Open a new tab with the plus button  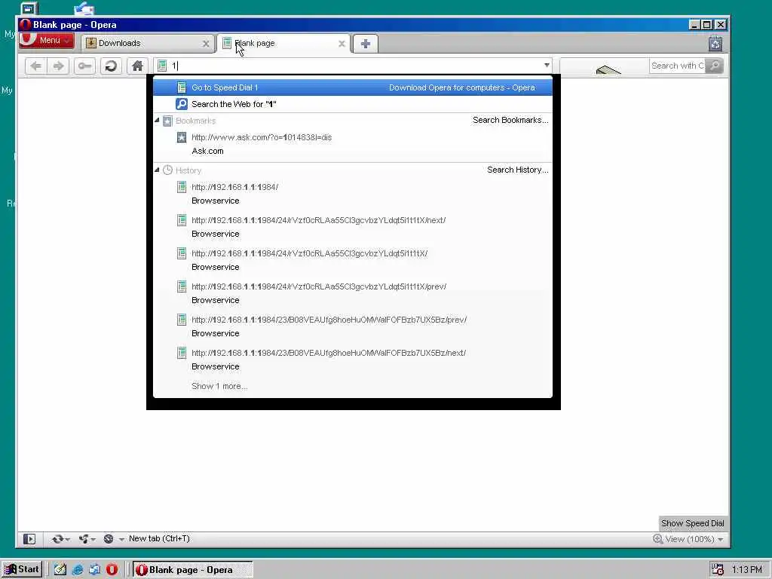366,44
